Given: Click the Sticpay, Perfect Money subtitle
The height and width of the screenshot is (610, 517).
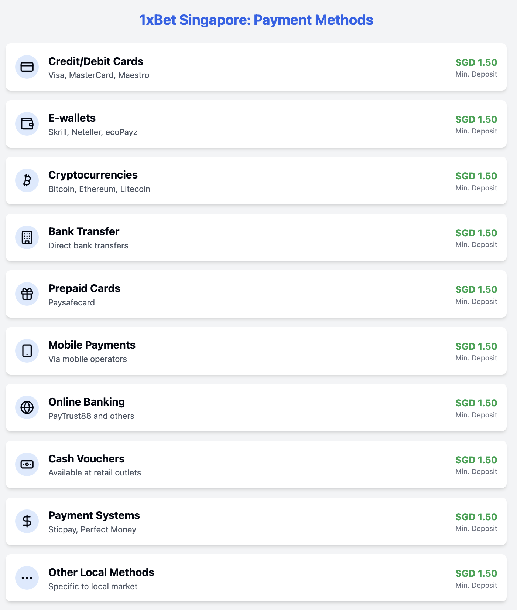Looking at the screenshot, I should pyautogui.click(x=92, y=529).
